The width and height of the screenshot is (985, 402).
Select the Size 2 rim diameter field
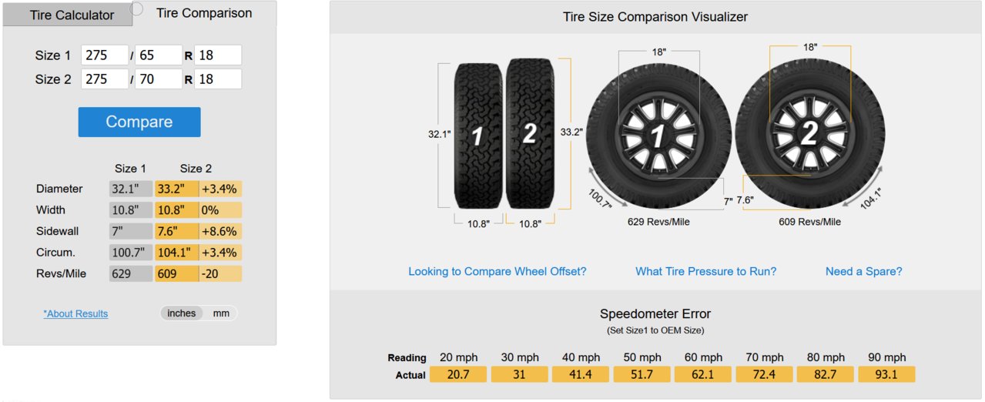pyautogui.click(x=218, y=79)
